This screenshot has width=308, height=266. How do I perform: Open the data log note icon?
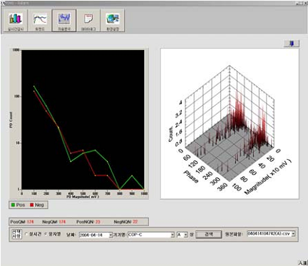pyautogui.click(x=88, y=21)
